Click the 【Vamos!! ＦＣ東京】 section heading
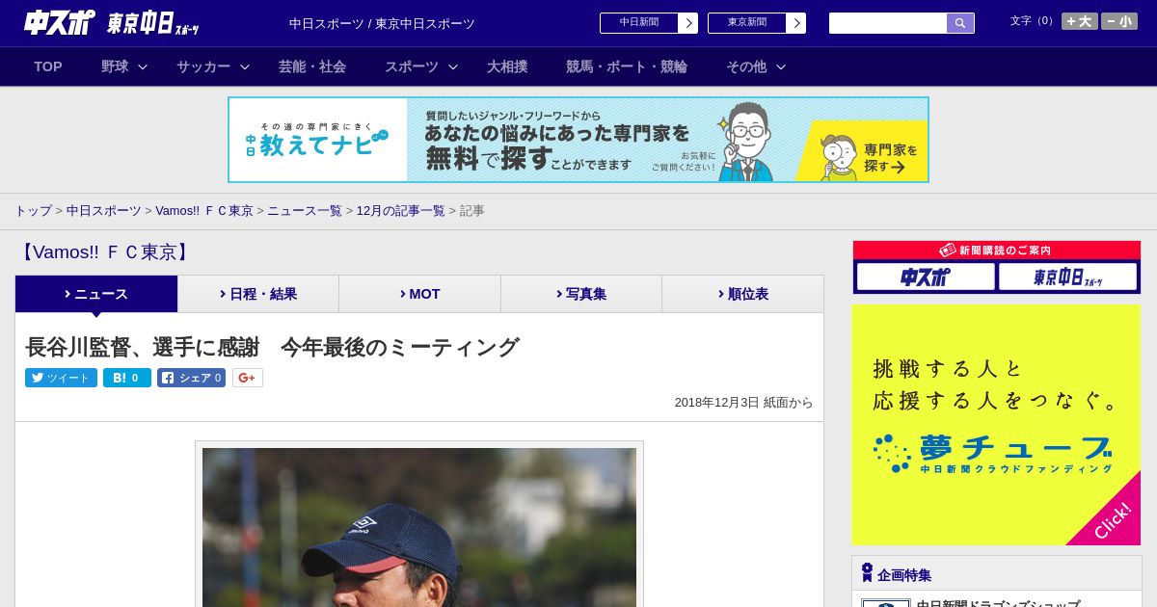1157x607 pixels. click(x=105, y=252)
